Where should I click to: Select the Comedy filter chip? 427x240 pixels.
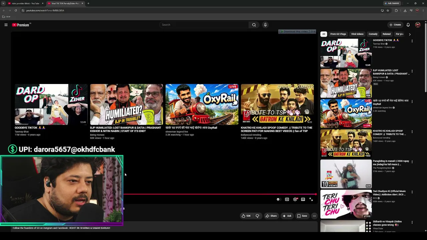(x=373, y=34)
